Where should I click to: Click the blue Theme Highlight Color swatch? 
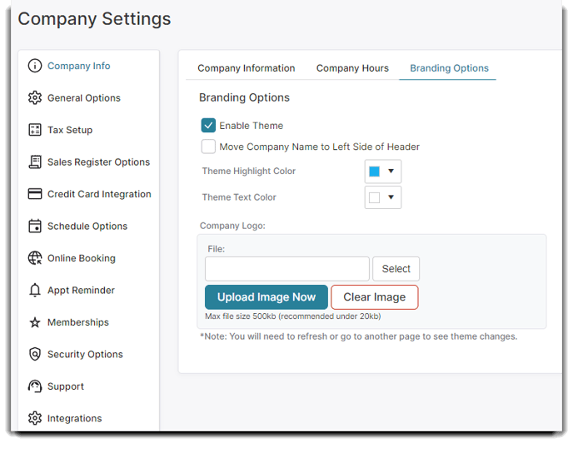tap(374, 172)
